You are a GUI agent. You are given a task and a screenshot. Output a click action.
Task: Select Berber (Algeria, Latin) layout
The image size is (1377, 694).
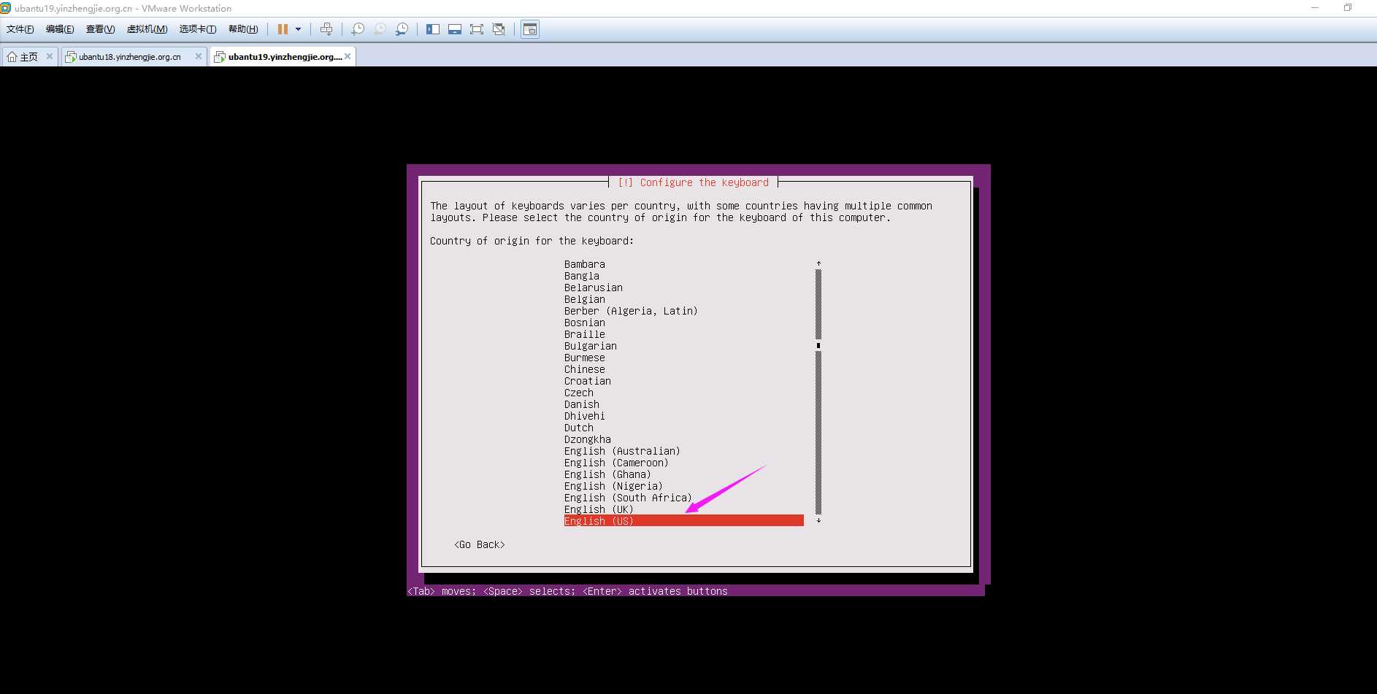click(631, 311)
